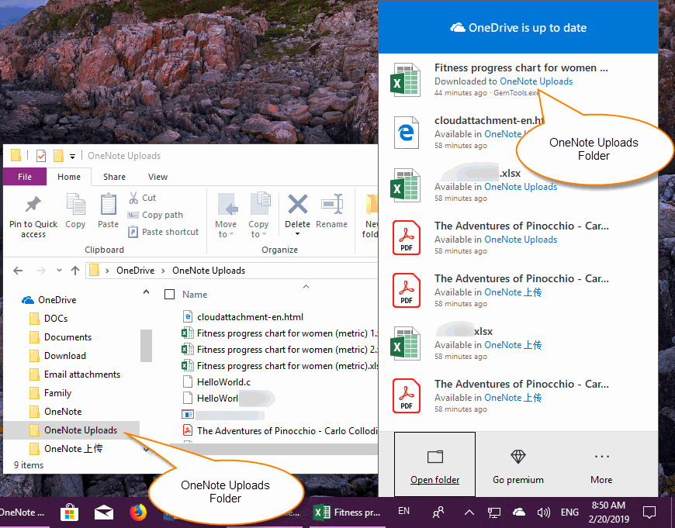Screen dimensions: 675x528
Task: Select The Adventures of Pinocchio PDF file
Action: click(280, 431)
